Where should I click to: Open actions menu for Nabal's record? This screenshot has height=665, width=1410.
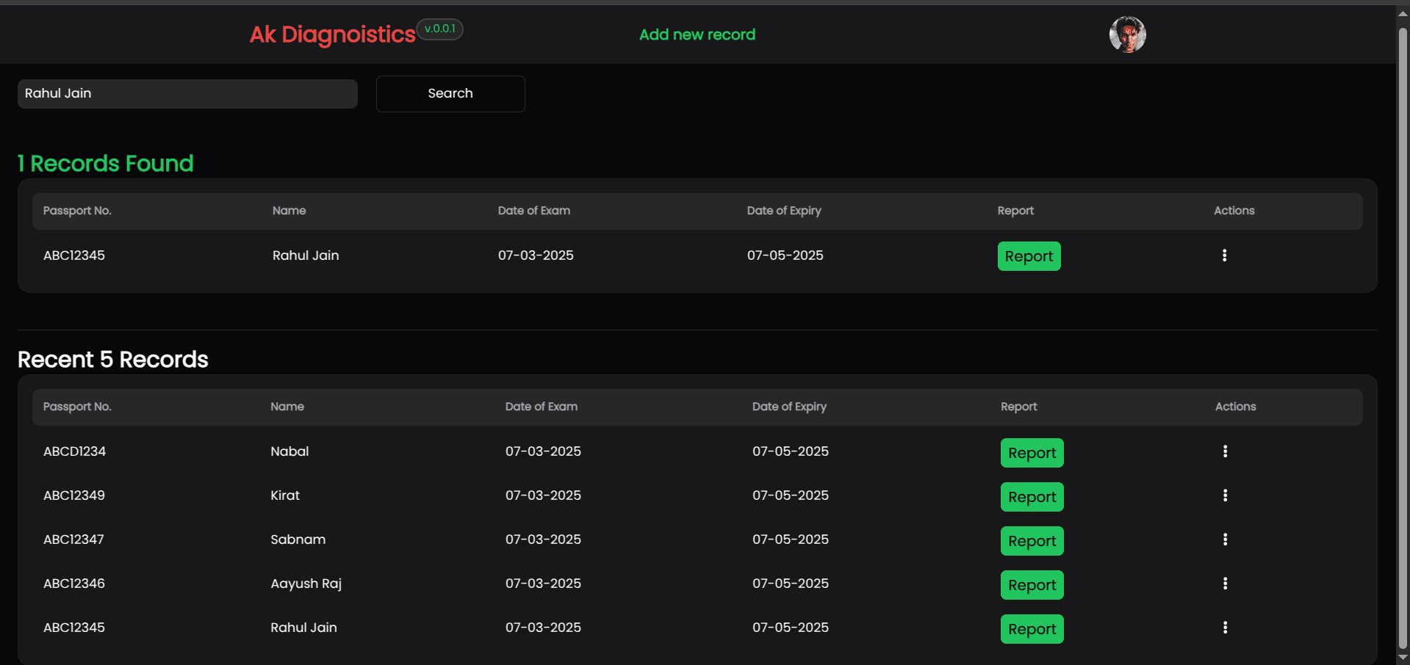(x=1225, y=451)
